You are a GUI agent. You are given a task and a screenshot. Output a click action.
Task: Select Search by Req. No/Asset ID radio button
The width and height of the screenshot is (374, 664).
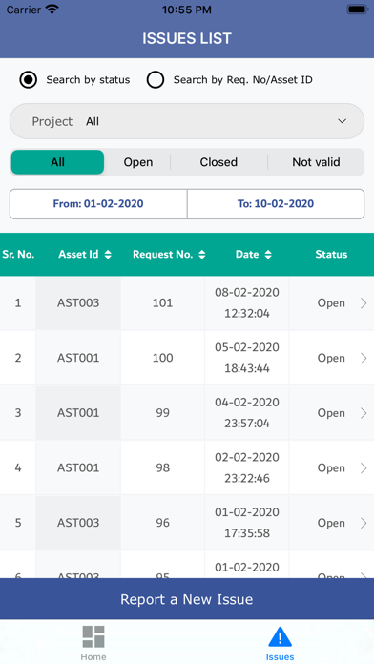[x=156, y=79]
